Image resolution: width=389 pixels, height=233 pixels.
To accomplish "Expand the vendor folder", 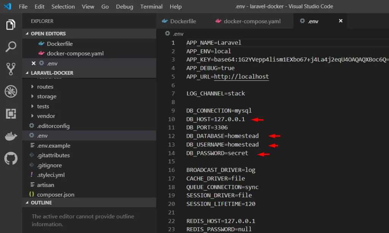I will click(32, 116).
